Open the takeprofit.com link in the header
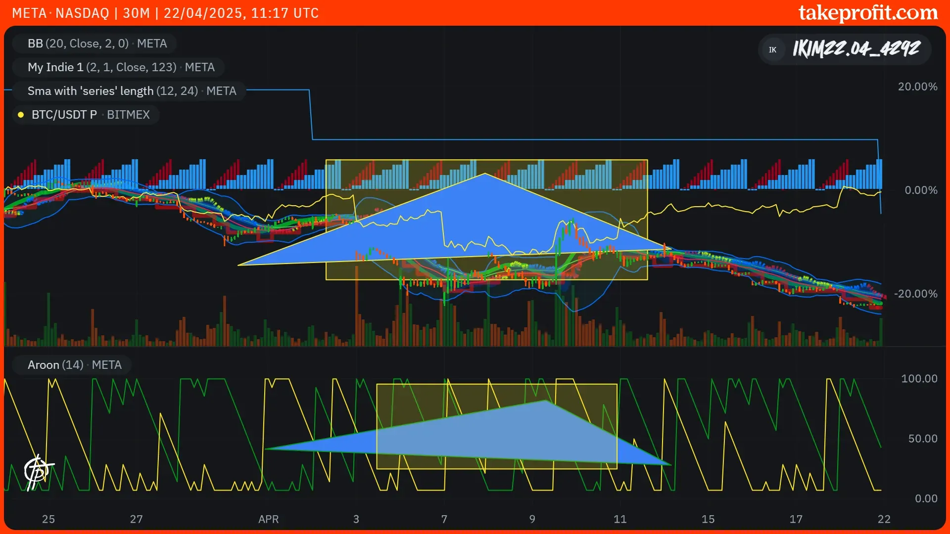Screen dimensions: 950x534 point(868,13)
